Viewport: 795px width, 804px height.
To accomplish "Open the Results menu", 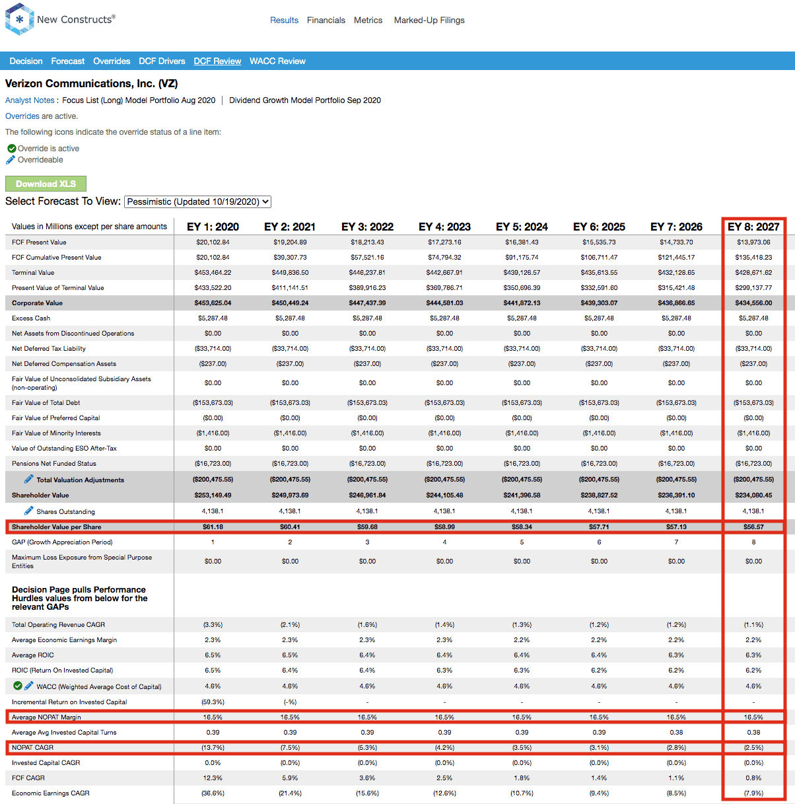I will tap(284, 20).
